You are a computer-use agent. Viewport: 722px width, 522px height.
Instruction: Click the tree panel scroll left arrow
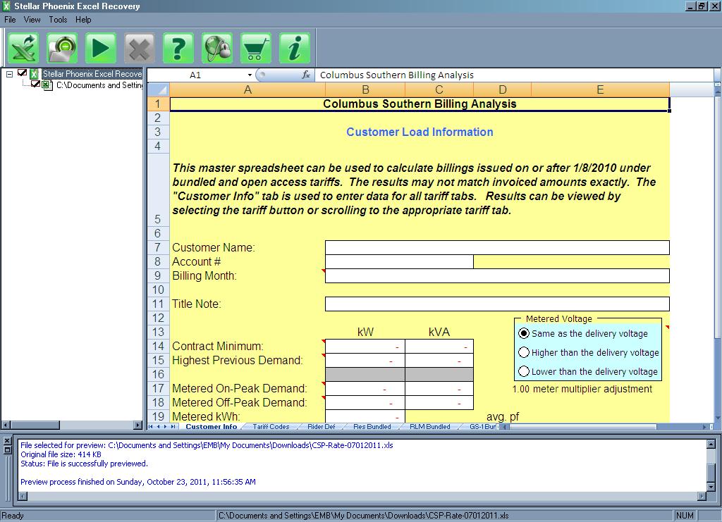point(6,425)
